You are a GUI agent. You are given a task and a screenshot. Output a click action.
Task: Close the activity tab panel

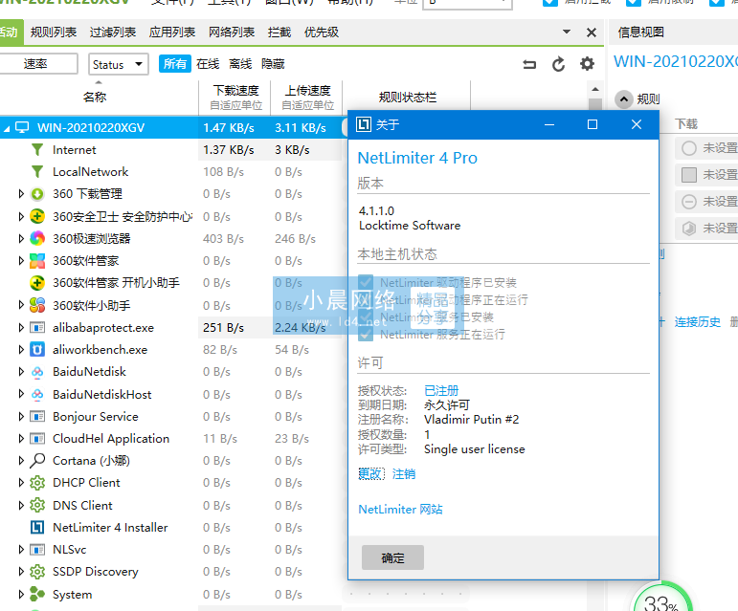click(x=592, y=33)
